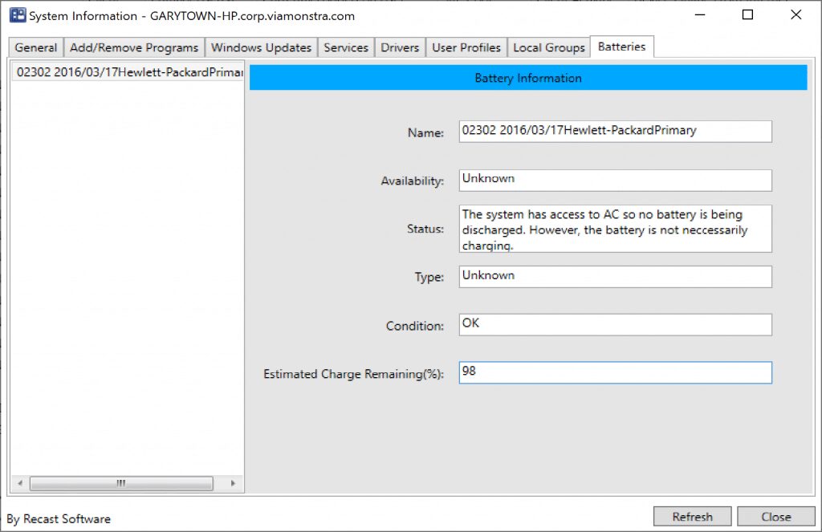The width and height of the screenshot is (822, 532).
Task: Select the Hewlett-Packard battery in the list
Action: point(128,72)
